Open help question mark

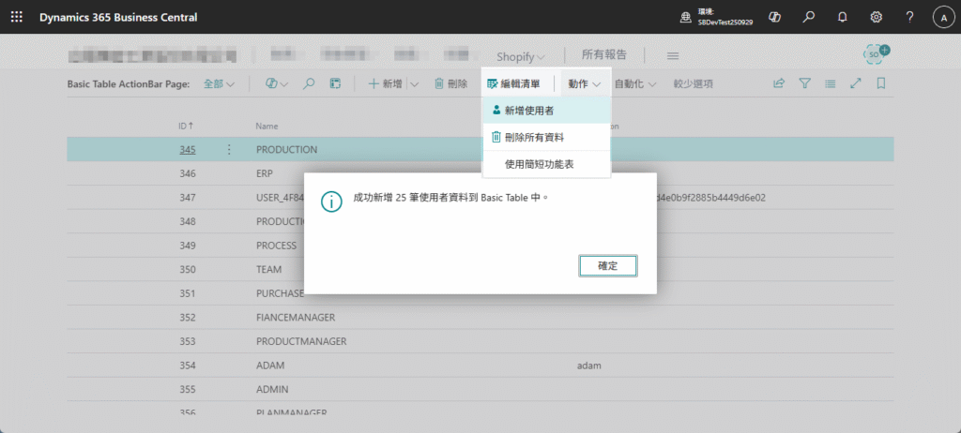pos(910,17)
